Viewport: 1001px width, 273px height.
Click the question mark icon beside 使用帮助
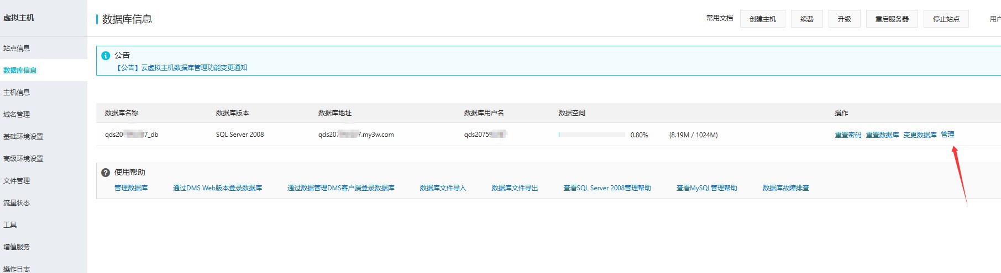pos(106,173)
